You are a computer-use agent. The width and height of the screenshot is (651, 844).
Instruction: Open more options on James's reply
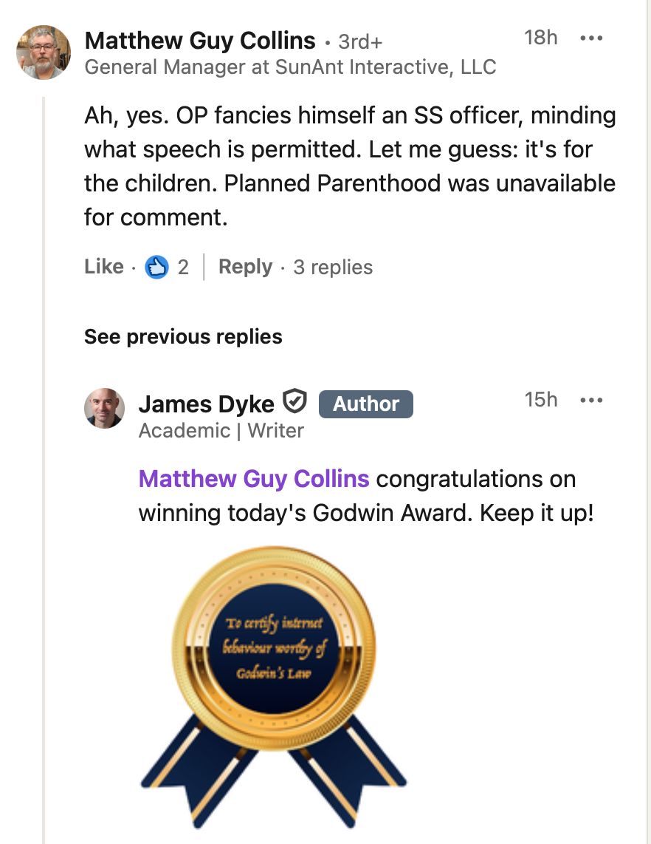click(591, 401)
